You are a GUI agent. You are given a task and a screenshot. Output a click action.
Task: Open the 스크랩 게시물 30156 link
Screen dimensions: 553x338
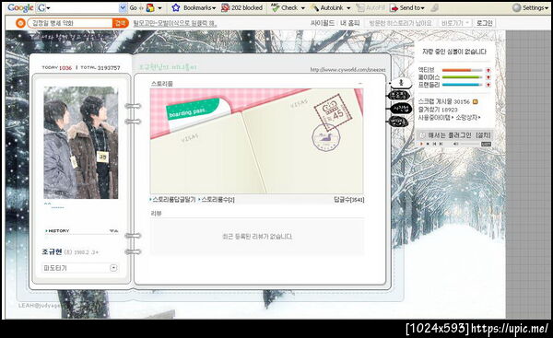(444, 101)
